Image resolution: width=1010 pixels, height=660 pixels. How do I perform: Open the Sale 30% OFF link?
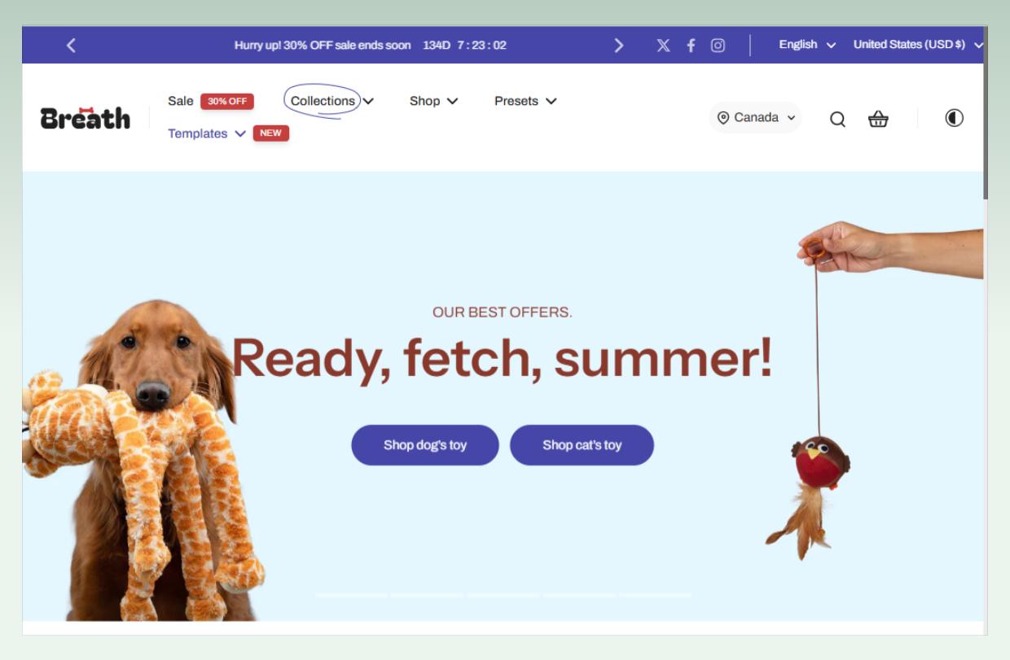pos(211,101)
